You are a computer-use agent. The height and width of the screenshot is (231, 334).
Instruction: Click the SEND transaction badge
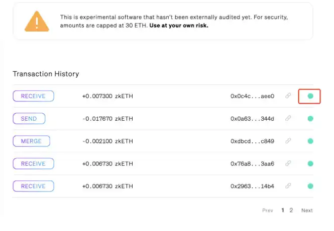(29, 119)
